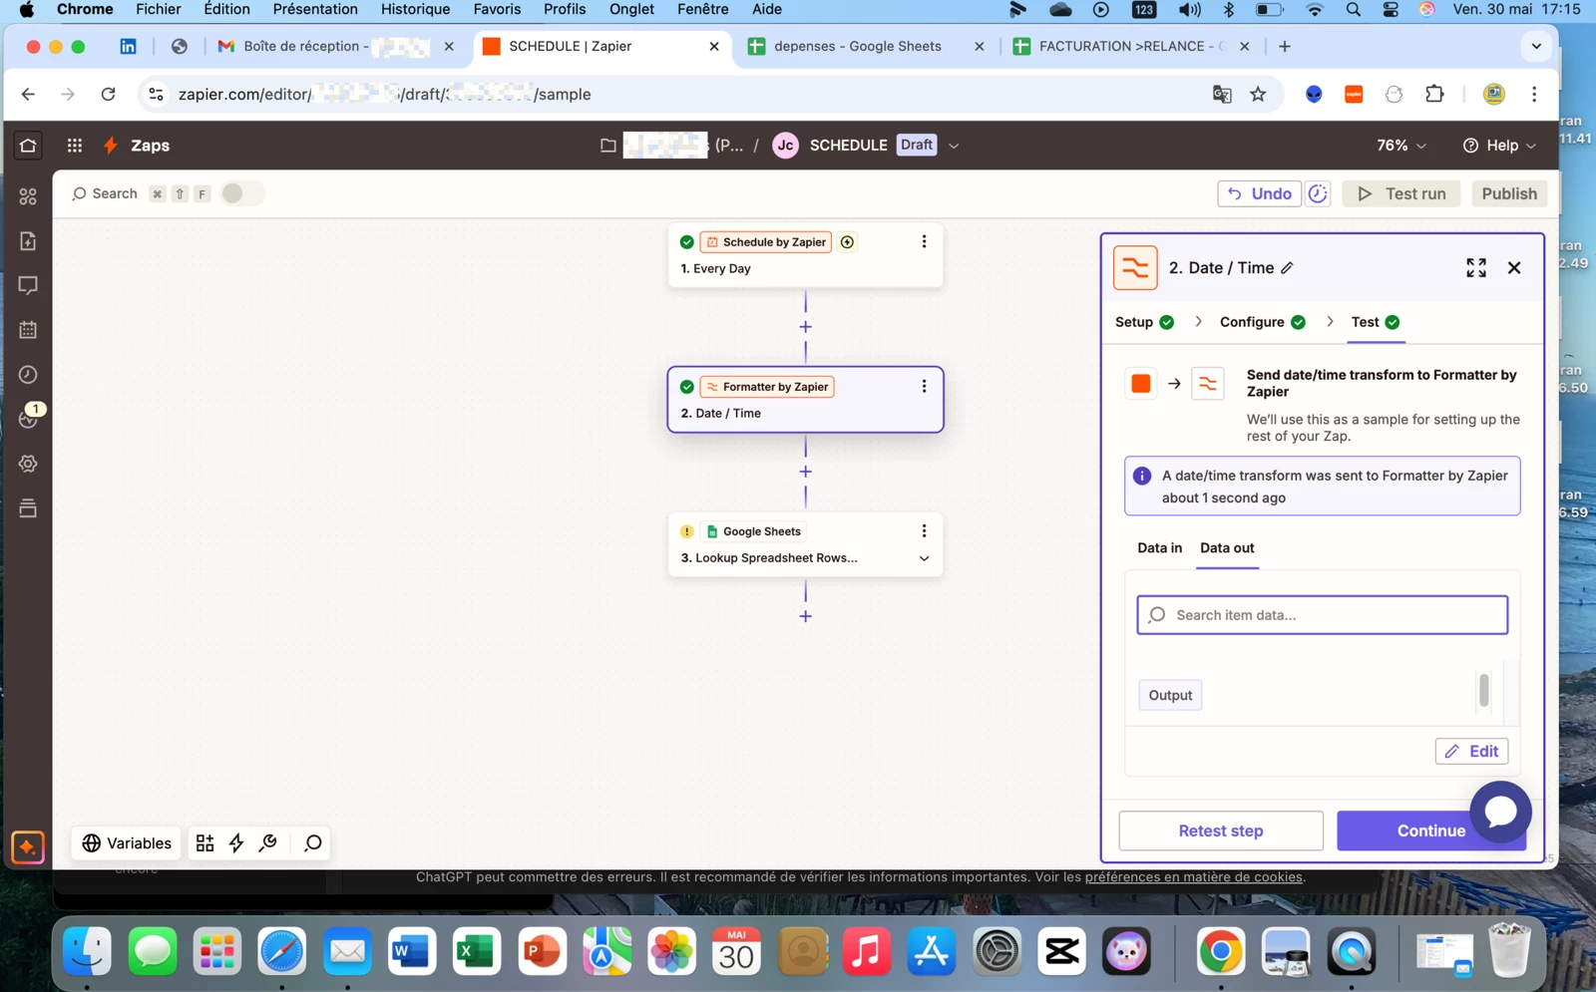The width and height of the screenshot is (1596, 992).
Task: Select the Data out tab
Action: 1227,547
